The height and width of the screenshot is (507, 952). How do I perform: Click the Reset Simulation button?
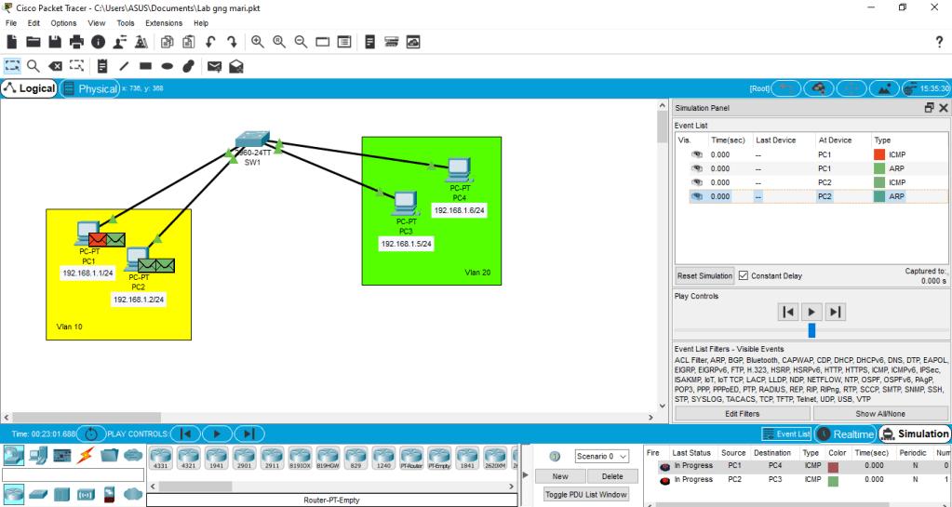[x=704, y=275]
